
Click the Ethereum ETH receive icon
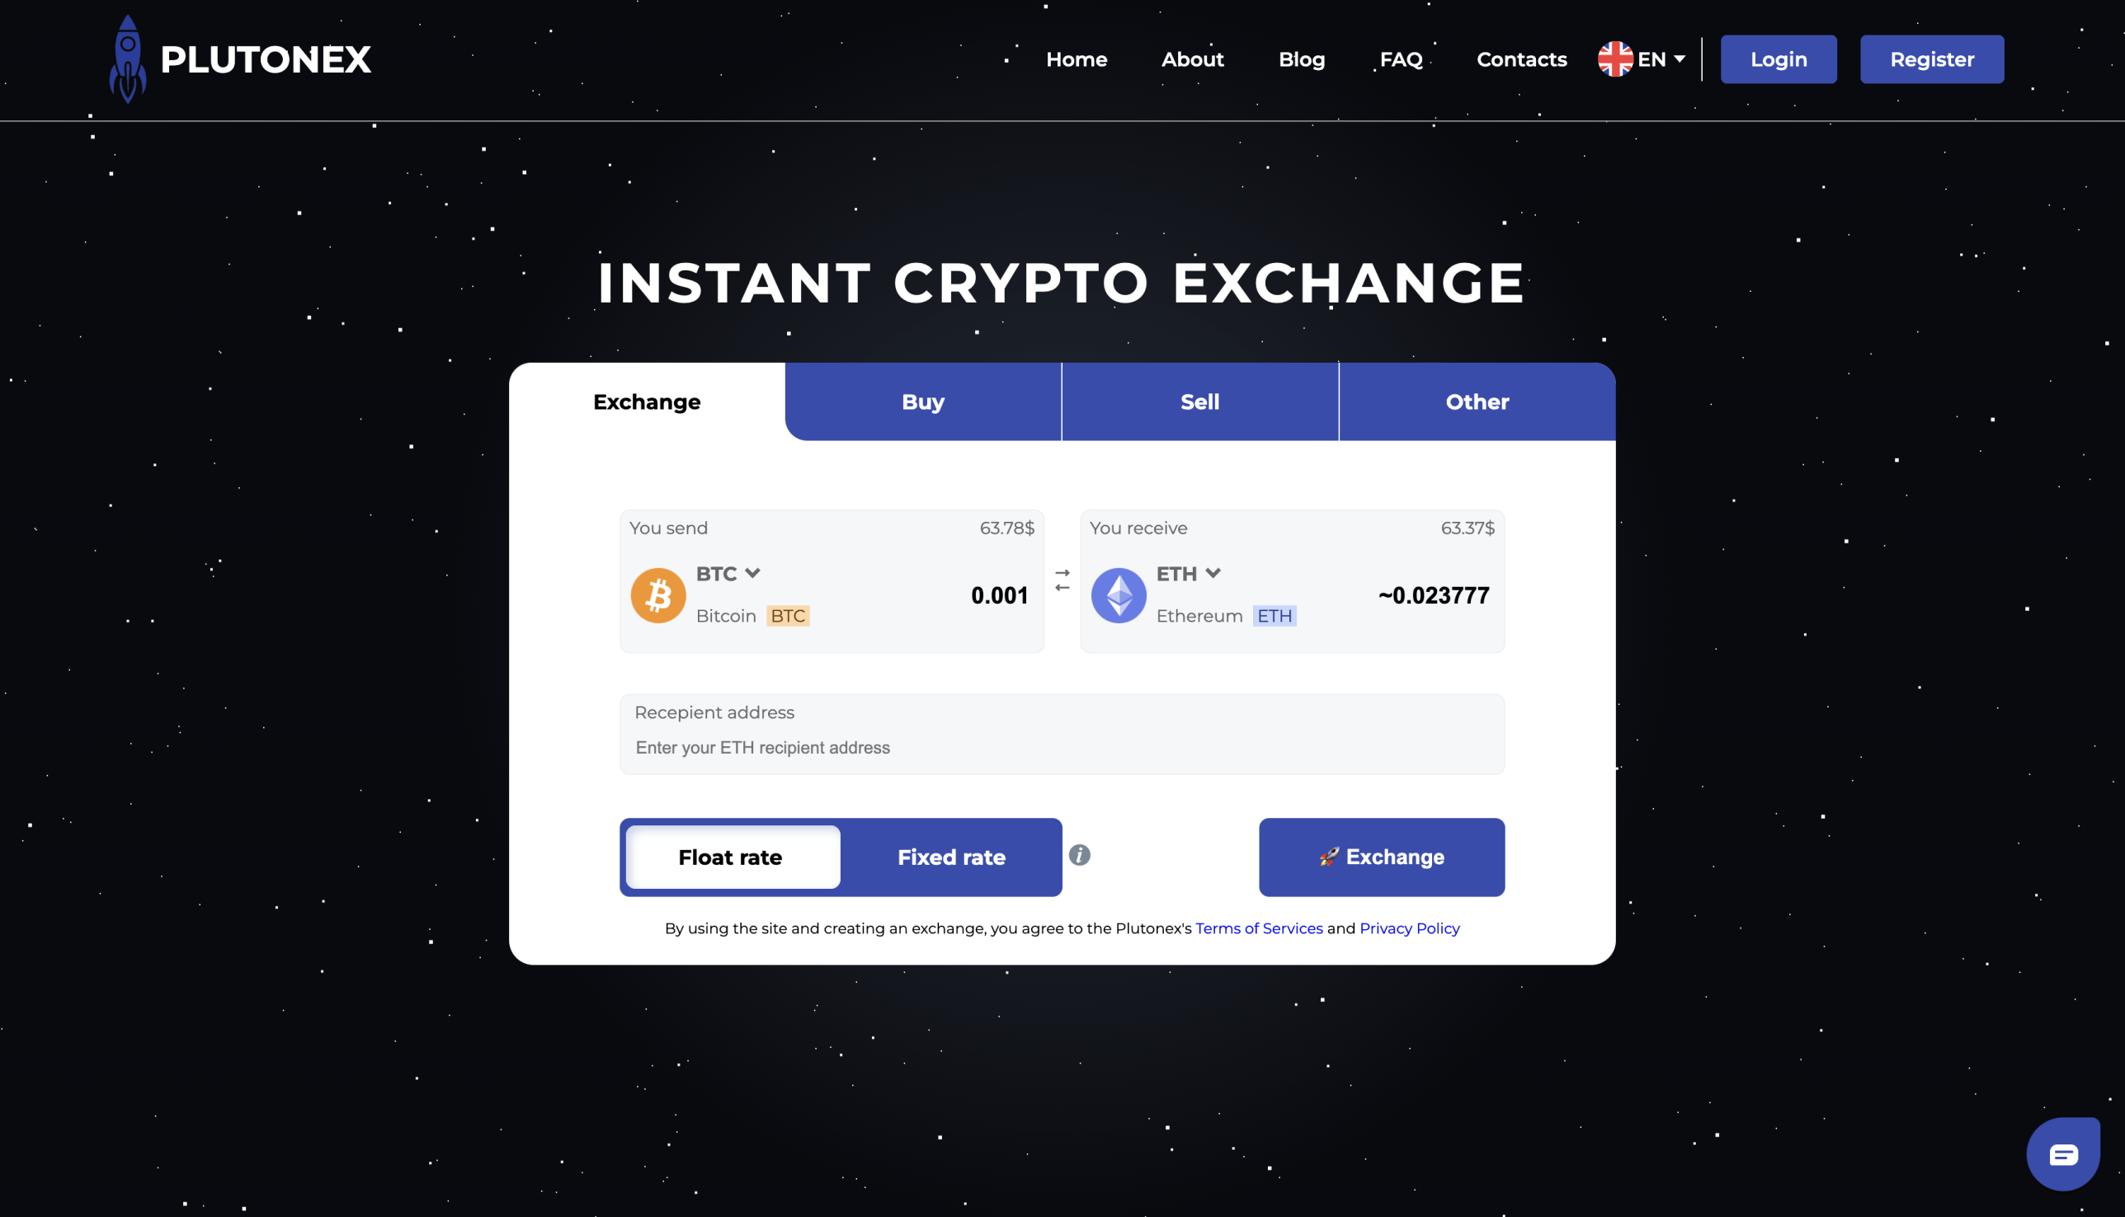click(1118, 594)
